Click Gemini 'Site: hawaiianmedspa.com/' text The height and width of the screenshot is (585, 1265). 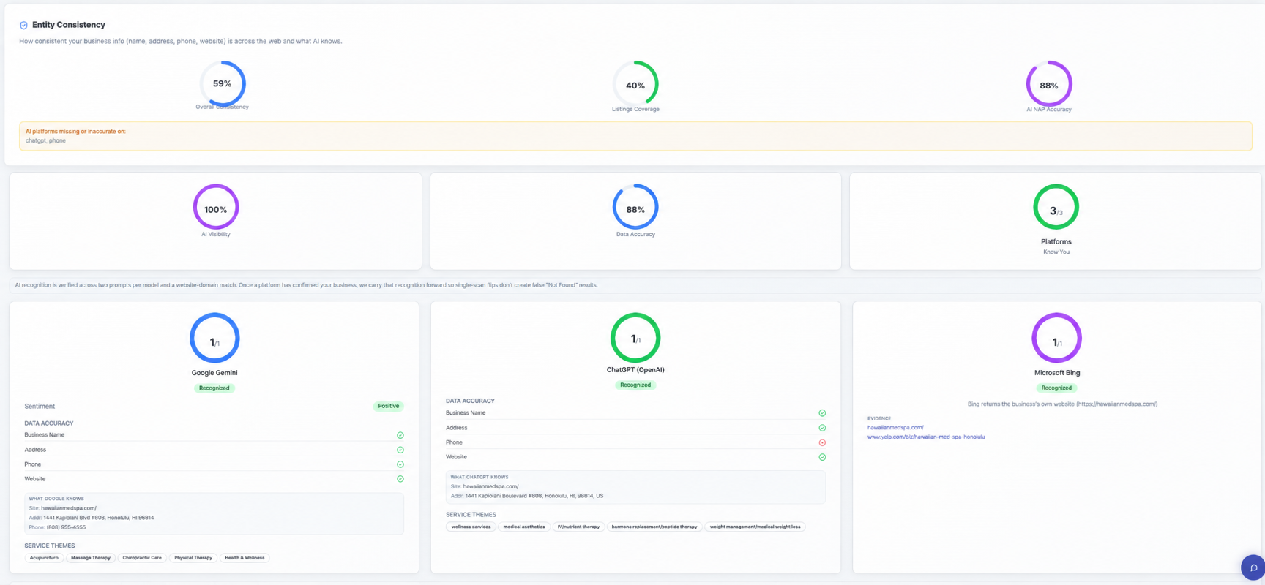(63, 508)
